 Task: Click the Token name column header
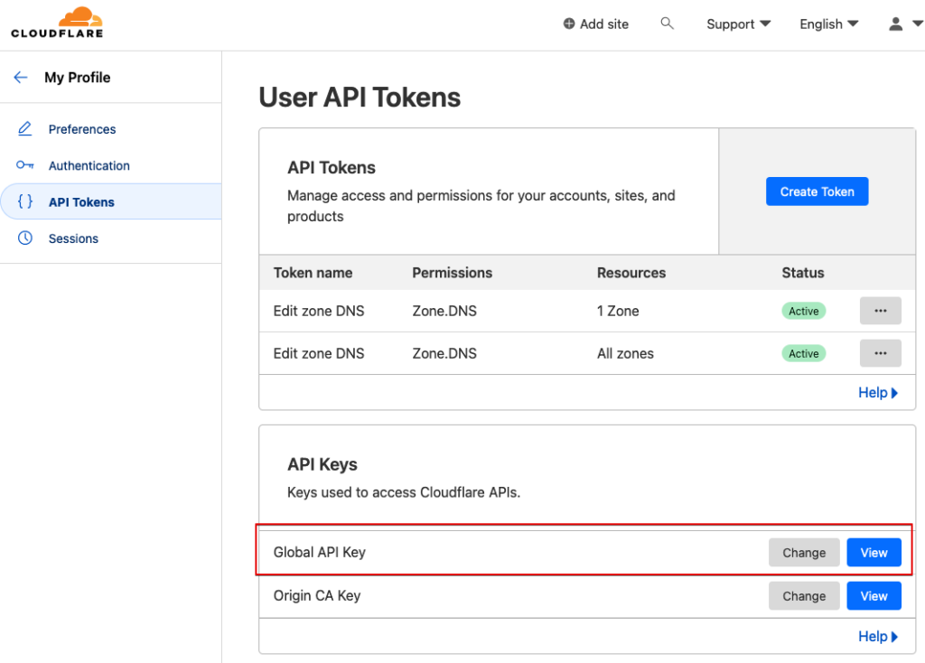pyautogui.click(x=313, y=273)
